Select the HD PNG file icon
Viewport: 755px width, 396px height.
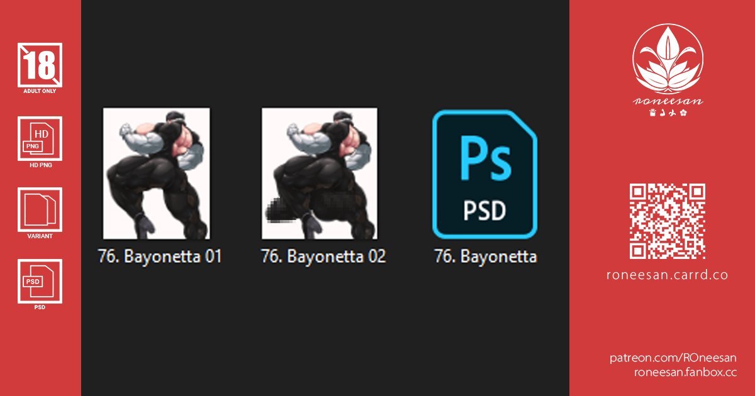[40, 138]
